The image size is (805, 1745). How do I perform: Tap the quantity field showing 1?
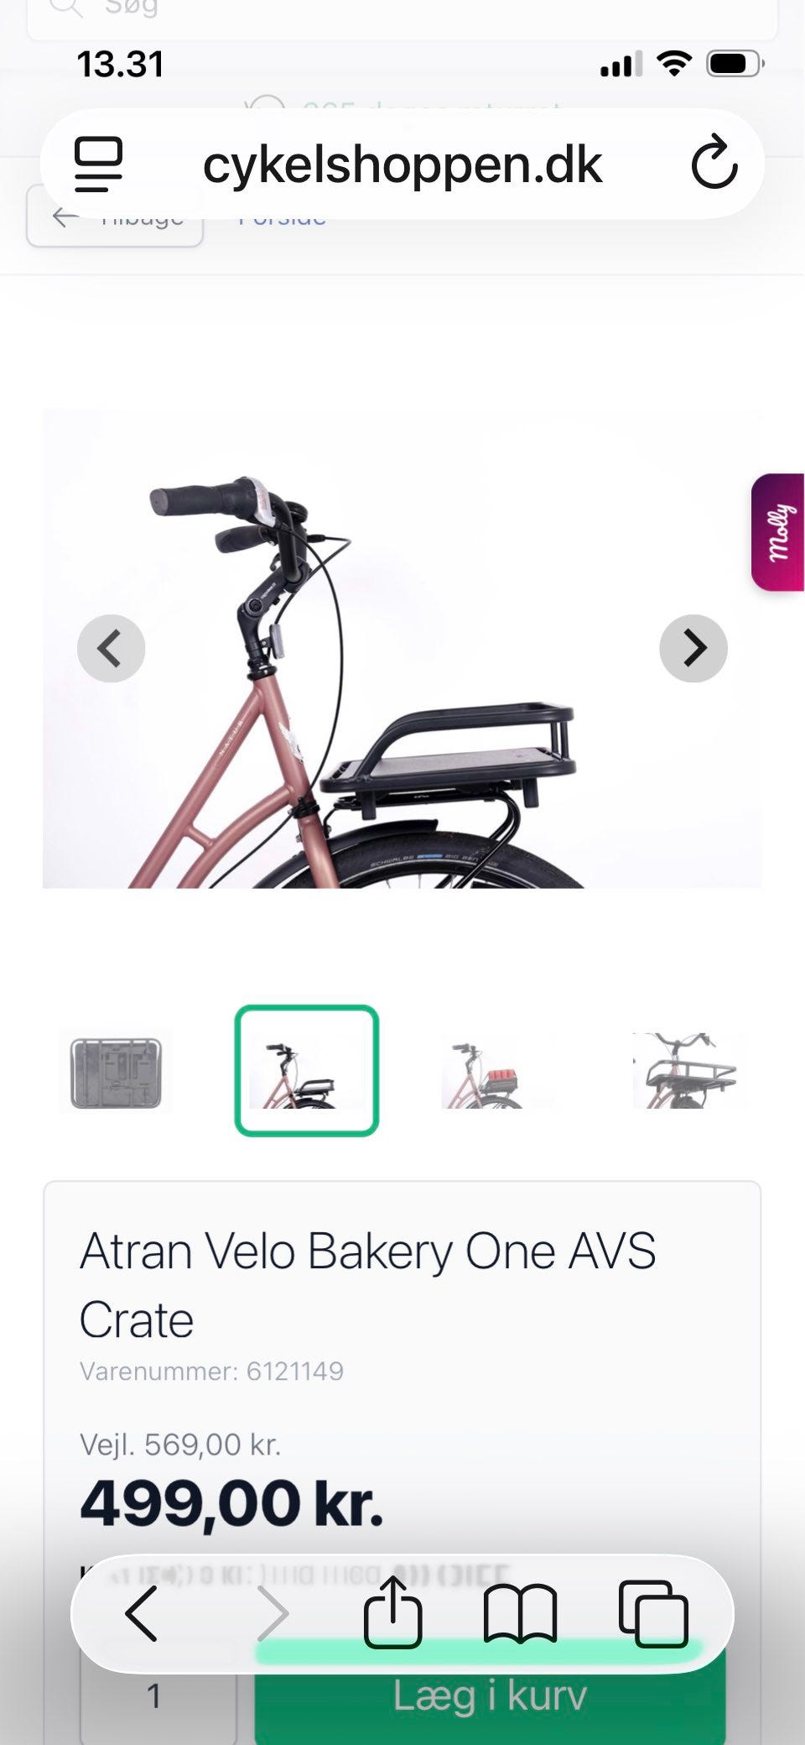point(153,1695)
